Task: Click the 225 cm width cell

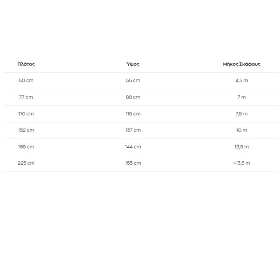Action: (x=26, y=163)
